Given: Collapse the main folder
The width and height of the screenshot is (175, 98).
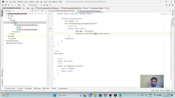Looking at the screenshot, I should (x=9, y=20).
